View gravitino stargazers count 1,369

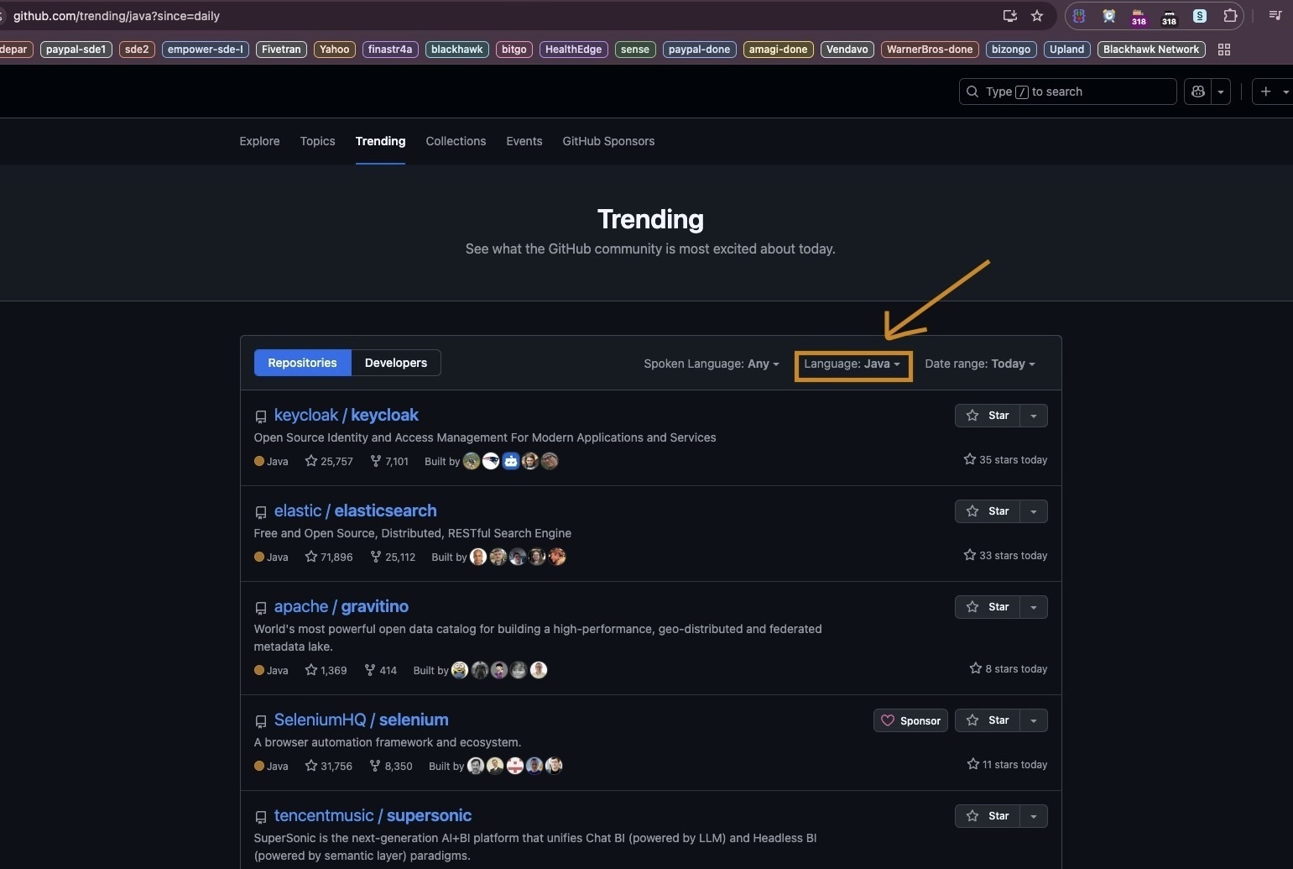click(x=326, y=670)
